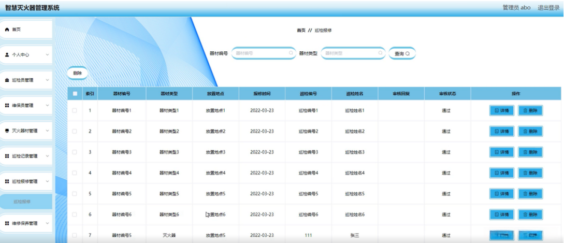This screenshot has width=564, height=243.
Task: Check the checkbox for row 5
Action: point(75,194)
